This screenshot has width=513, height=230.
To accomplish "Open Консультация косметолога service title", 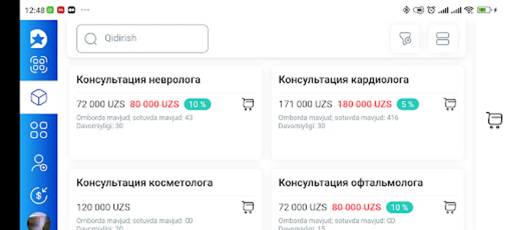I will tap(144, 183).
